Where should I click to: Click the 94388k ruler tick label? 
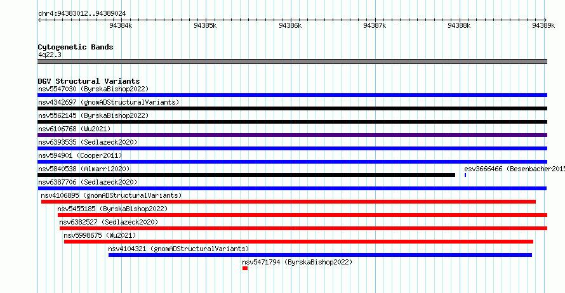[x=459, y=25]
